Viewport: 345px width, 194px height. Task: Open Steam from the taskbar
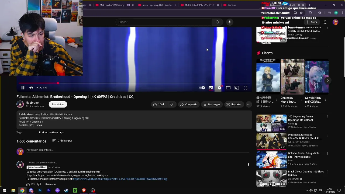pos(66,190)
